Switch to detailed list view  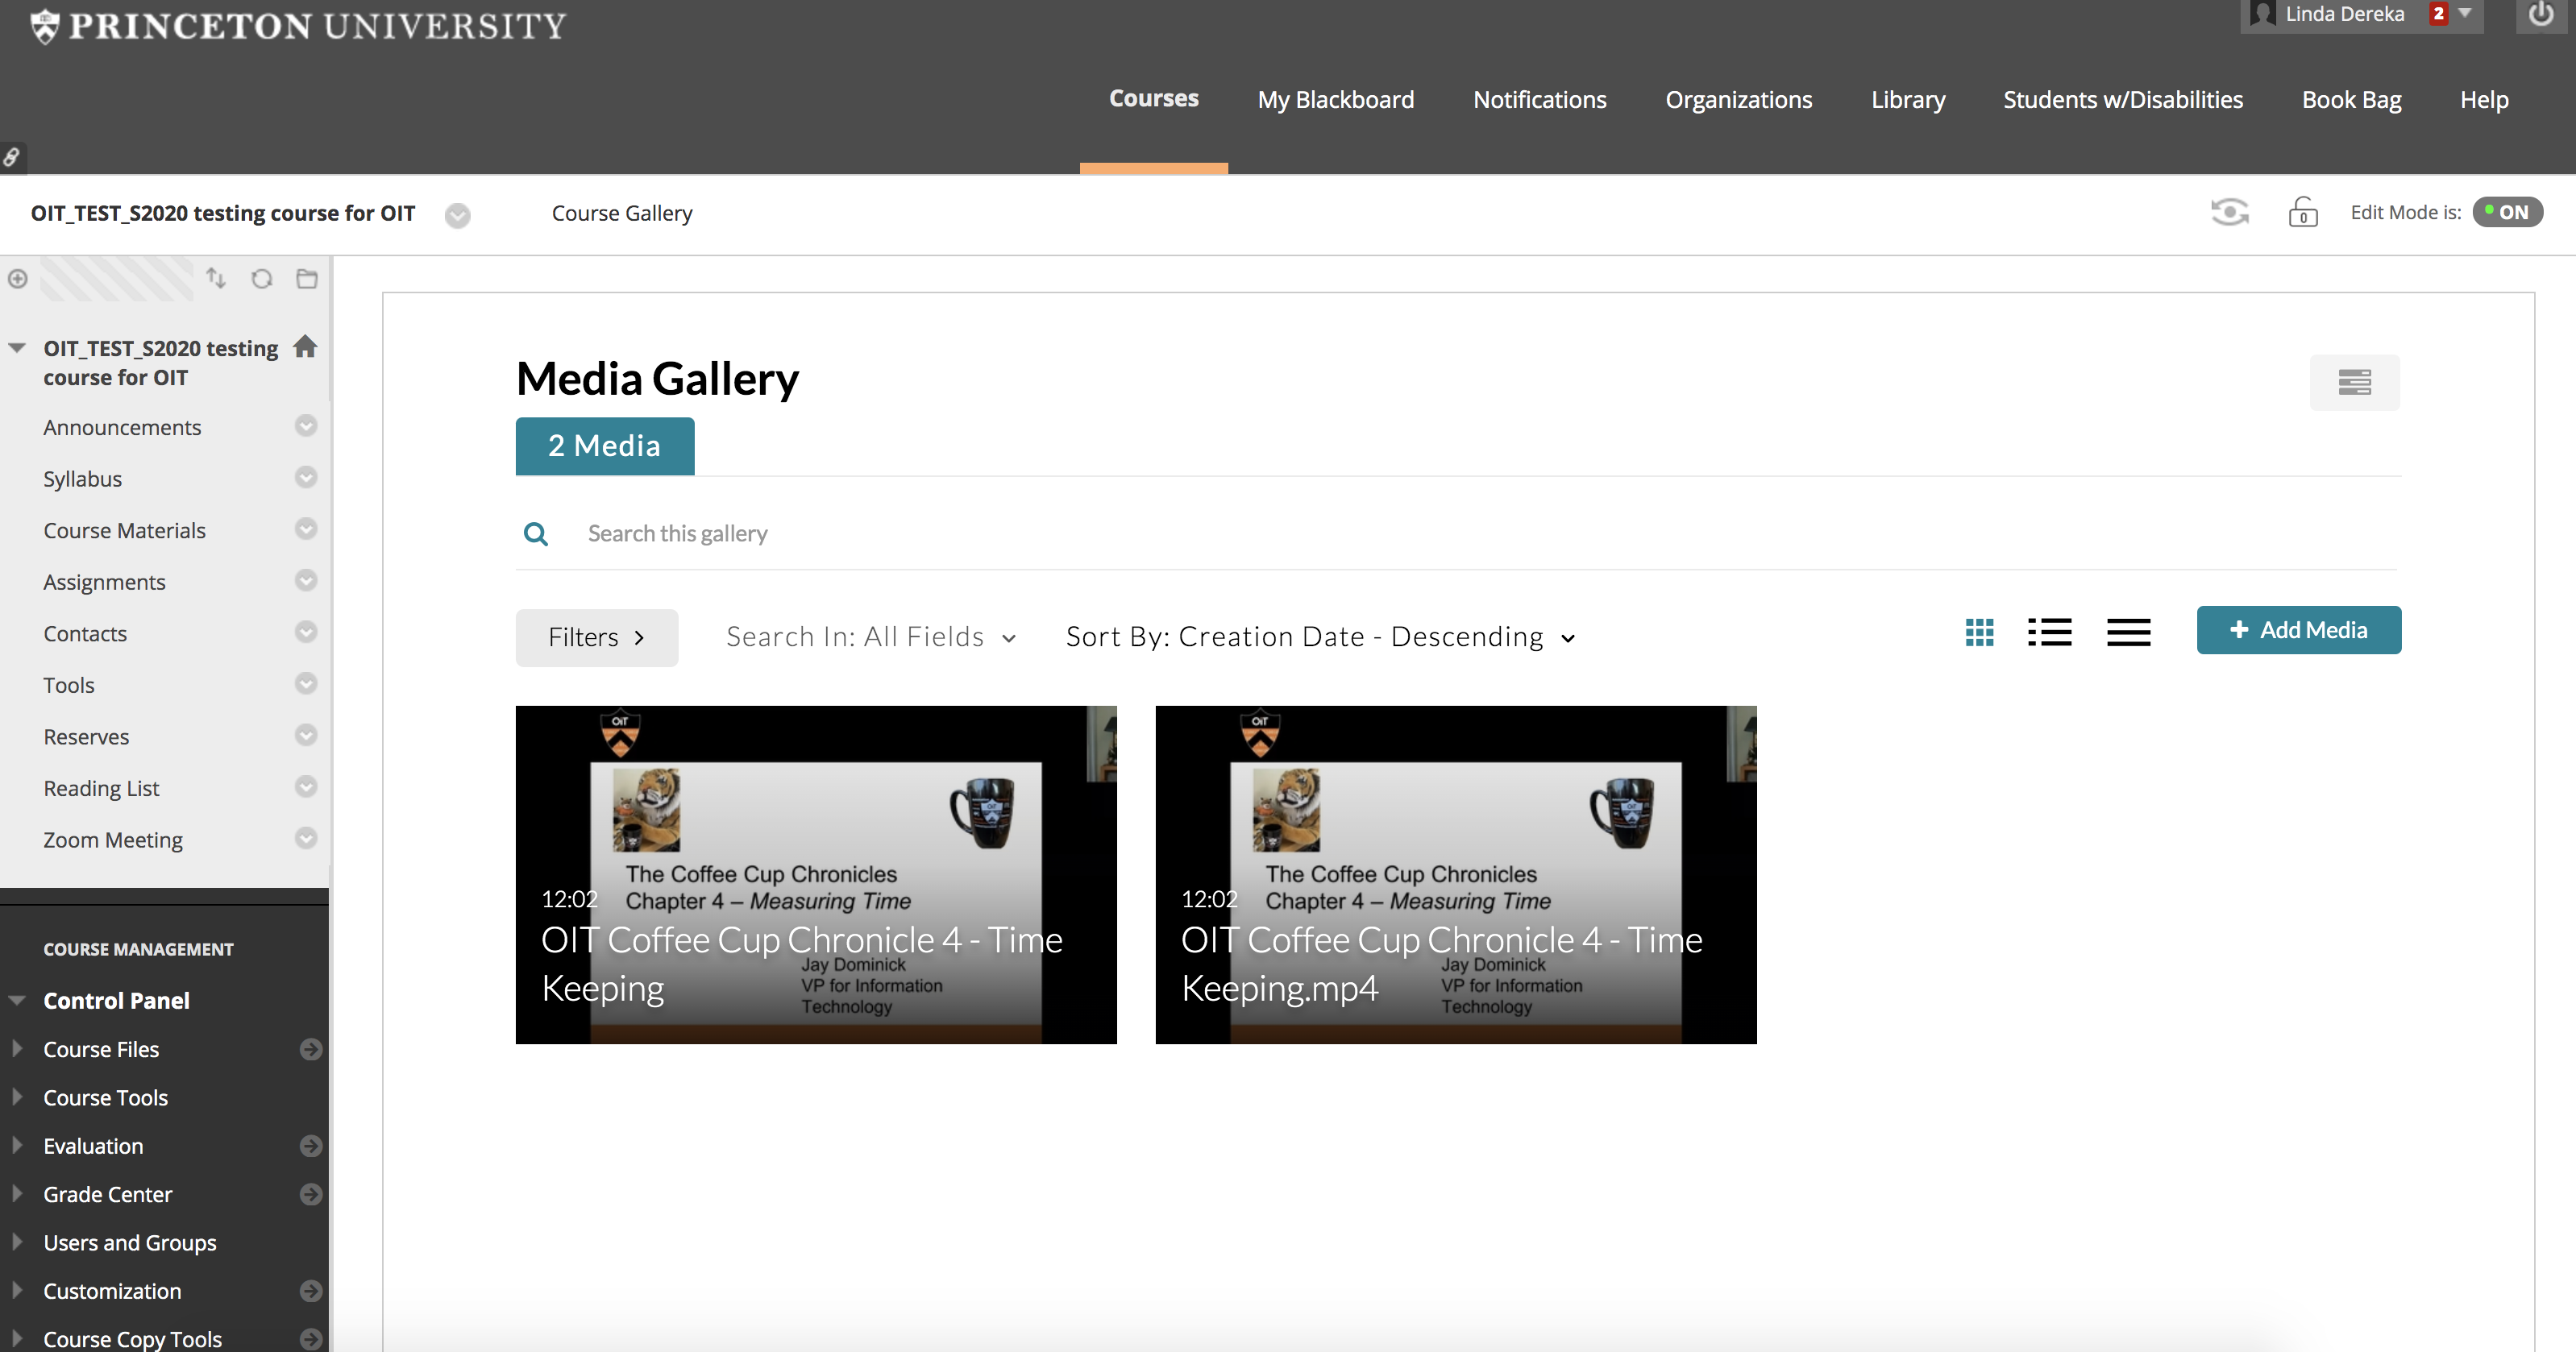[x=2049, y=632]
